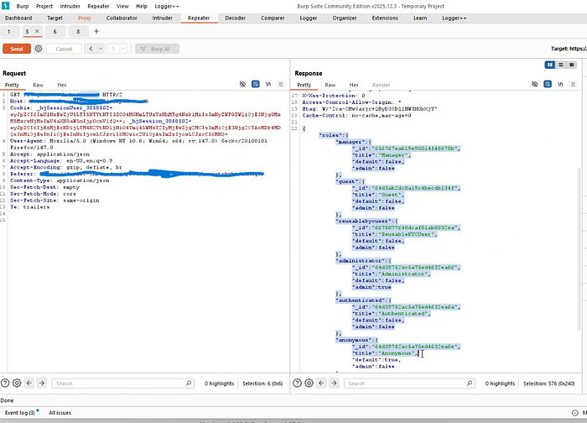
Task: Open the Event log
Action: point(20,413)
